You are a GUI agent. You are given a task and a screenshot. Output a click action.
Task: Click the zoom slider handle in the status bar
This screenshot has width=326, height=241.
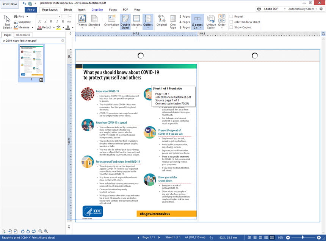tap(302, 237)
